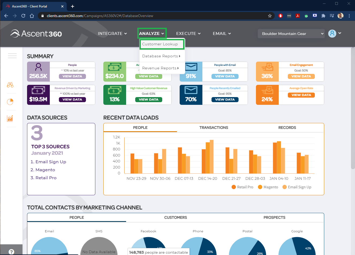Expand the EMAIL menu
Screen dimensions: 355x255
pos(222,34)
